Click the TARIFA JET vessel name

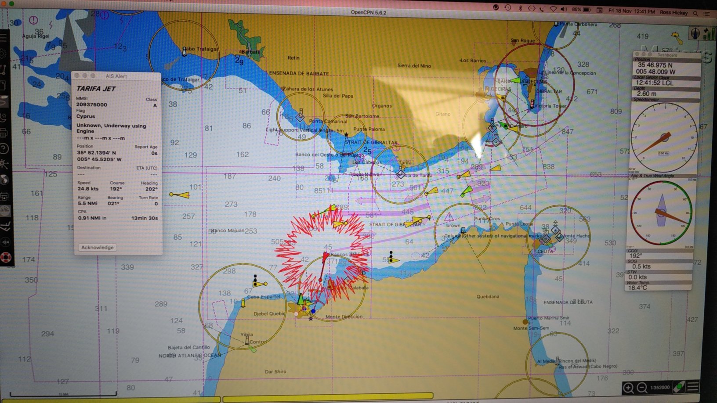[x=96, y=89]
